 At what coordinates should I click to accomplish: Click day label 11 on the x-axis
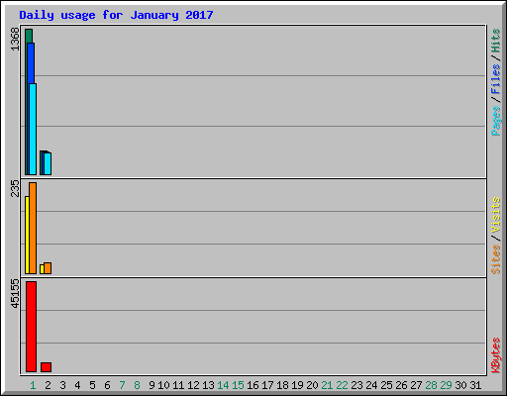(x=178, y=385)
